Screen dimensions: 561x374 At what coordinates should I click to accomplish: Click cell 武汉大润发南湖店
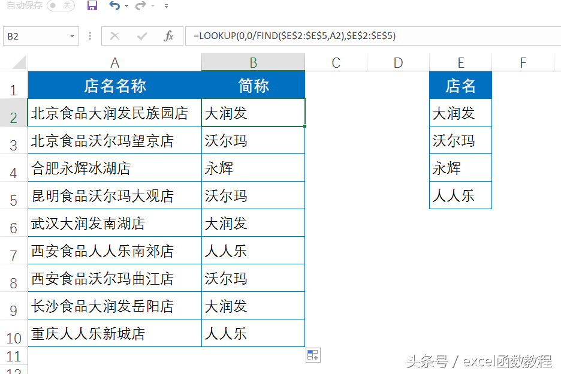tap(115, 223)
